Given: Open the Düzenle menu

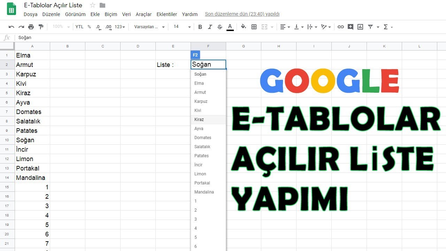Looking at the screenshot, I should (x=51, y=14).
